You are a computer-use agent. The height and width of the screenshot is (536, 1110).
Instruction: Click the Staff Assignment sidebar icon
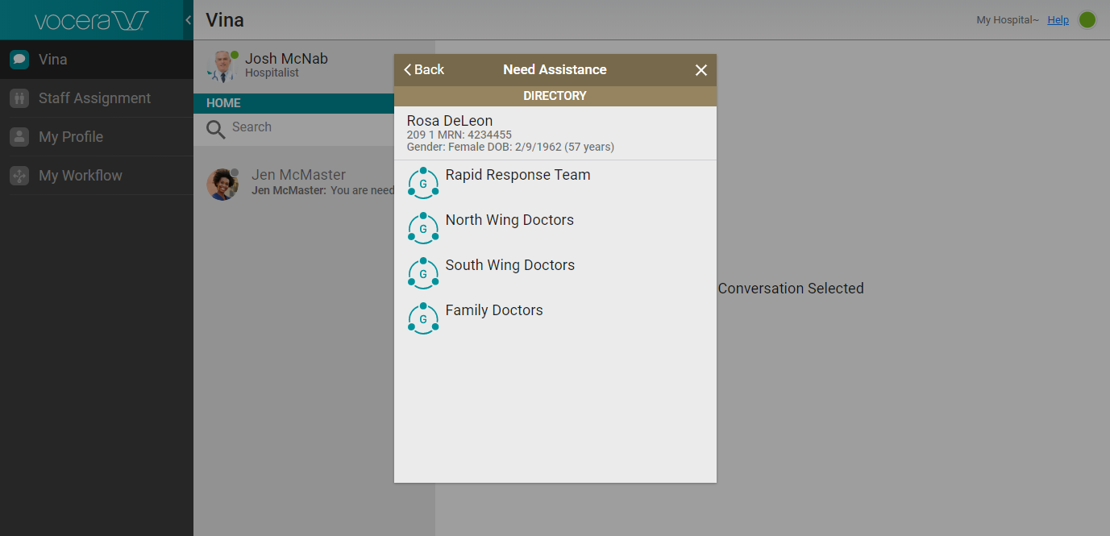click(19, 98)
